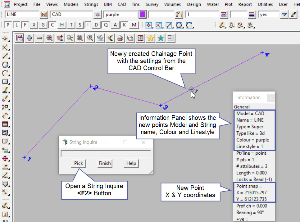Open the Survey menu
The image size is (300, 222).
tap(152, 4)
